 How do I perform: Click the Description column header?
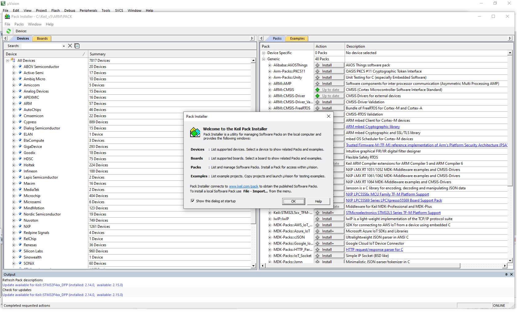point(429,46)
